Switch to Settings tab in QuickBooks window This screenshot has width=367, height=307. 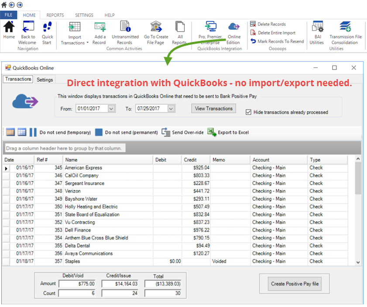(x=45, y=80)
